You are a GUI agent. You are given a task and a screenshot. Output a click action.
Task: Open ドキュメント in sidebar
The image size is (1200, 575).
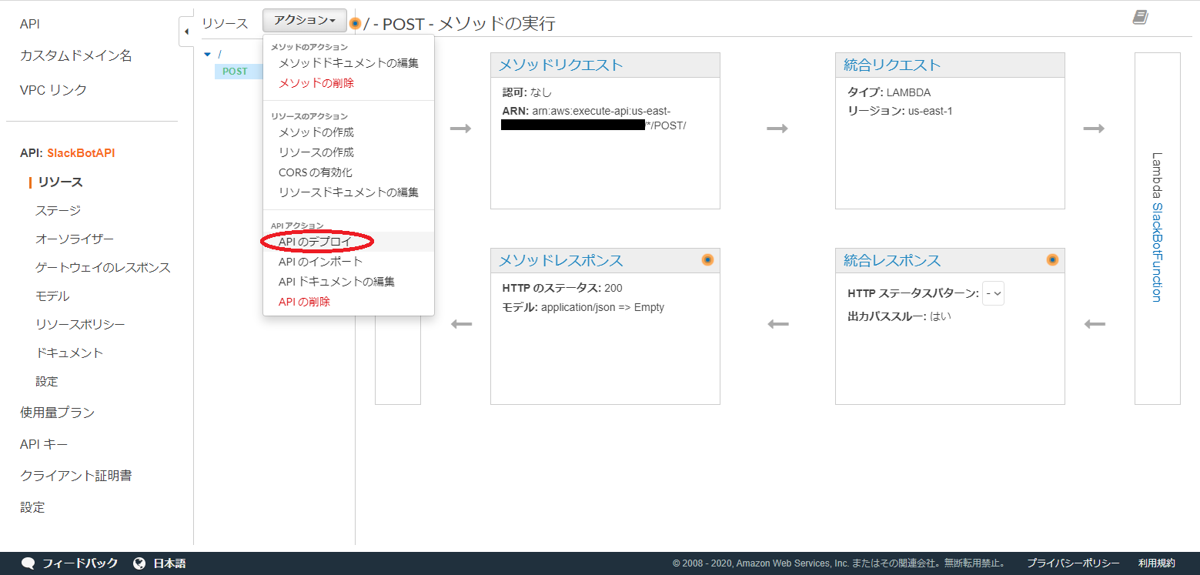point(69,353)
